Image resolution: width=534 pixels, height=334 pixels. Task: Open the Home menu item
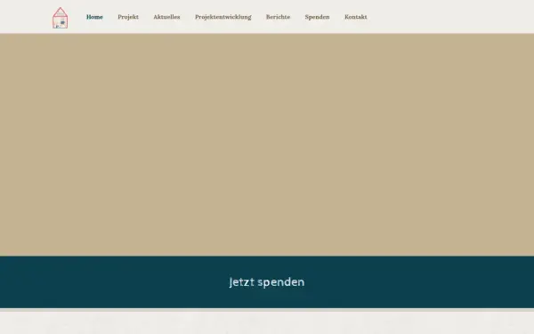[x=94, y=17]
